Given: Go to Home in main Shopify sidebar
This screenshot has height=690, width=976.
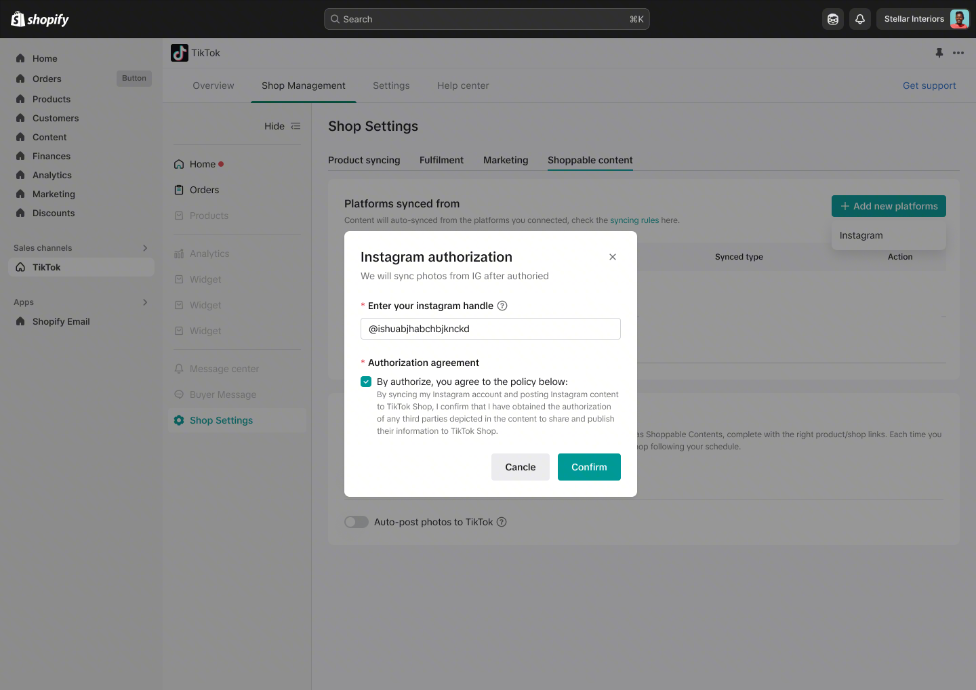Looking at the screenshot, I should [x=45, y=58].
